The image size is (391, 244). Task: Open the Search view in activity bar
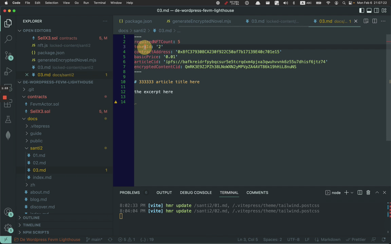coord(8,39)
